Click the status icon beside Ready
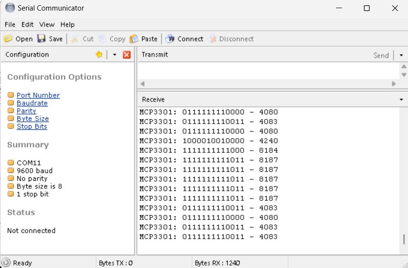Viewport: 408px width, 268px height. (6, 263)
